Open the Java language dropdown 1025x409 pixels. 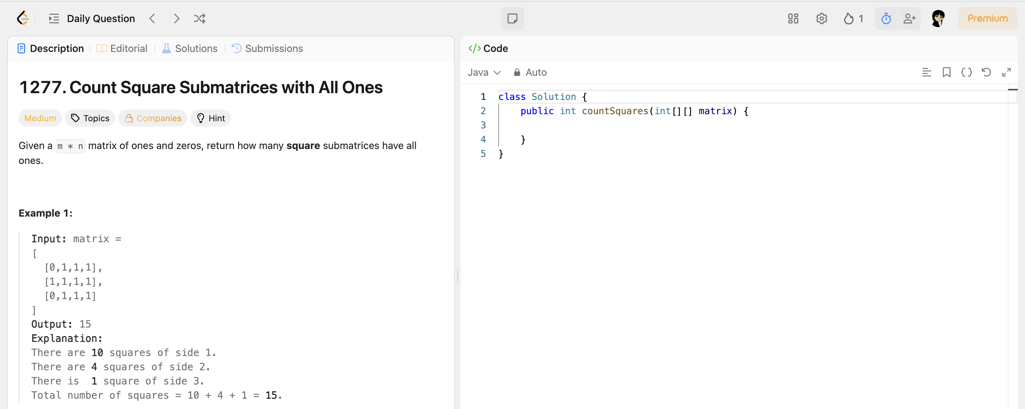point(483,72)
